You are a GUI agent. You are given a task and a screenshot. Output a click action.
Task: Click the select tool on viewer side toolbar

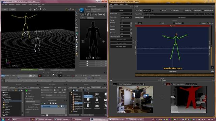pyautogui.click(x=77, y=13)
